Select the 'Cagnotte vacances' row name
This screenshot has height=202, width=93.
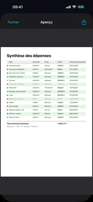pyautogui.click(x=16, y=77)
